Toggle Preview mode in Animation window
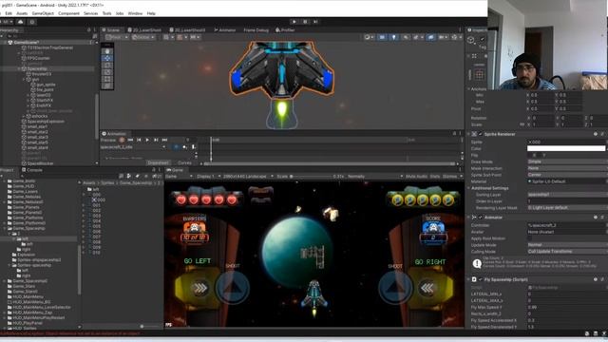 (108, 140)
